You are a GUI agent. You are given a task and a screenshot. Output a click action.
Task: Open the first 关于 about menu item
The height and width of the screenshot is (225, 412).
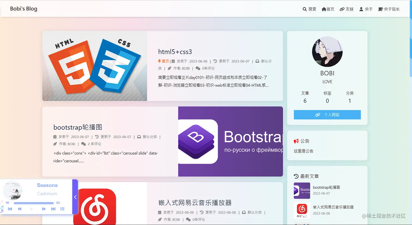[366, 9]
